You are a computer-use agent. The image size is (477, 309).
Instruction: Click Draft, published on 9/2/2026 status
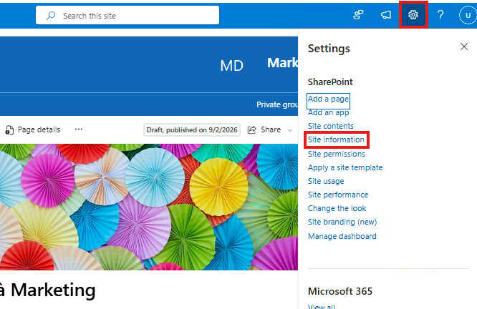(x=192, y=130)
